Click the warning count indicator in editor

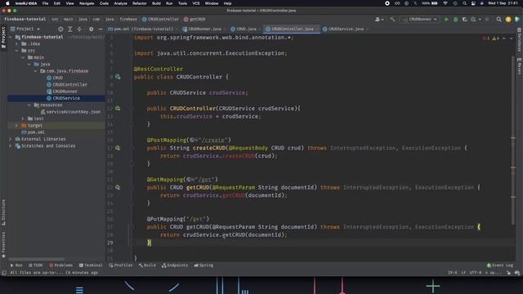pos(496,38)
